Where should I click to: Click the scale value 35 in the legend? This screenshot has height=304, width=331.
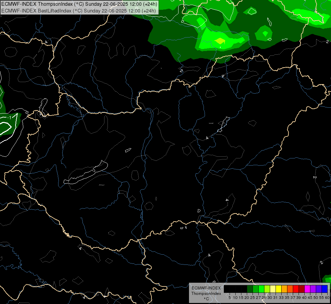(287, 298)
